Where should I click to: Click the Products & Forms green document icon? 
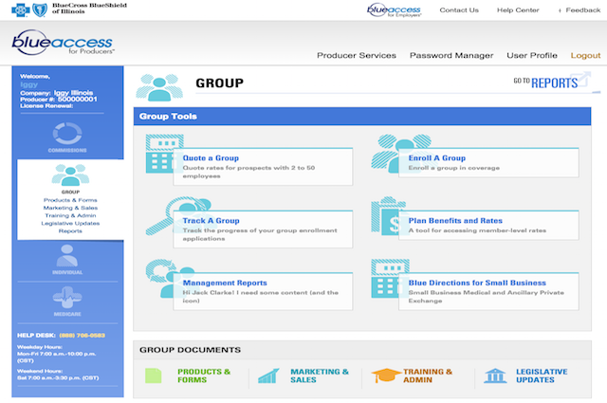pos(153,376)
